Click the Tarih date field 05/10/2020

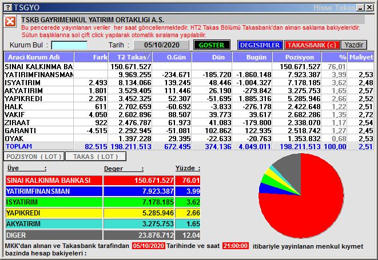click(161, 45)
